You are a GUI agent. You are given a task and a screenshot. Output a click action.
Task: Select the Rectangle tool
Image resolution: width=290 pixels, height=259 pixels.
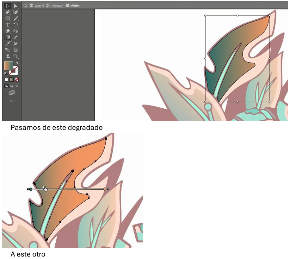(x=8, y=18)
